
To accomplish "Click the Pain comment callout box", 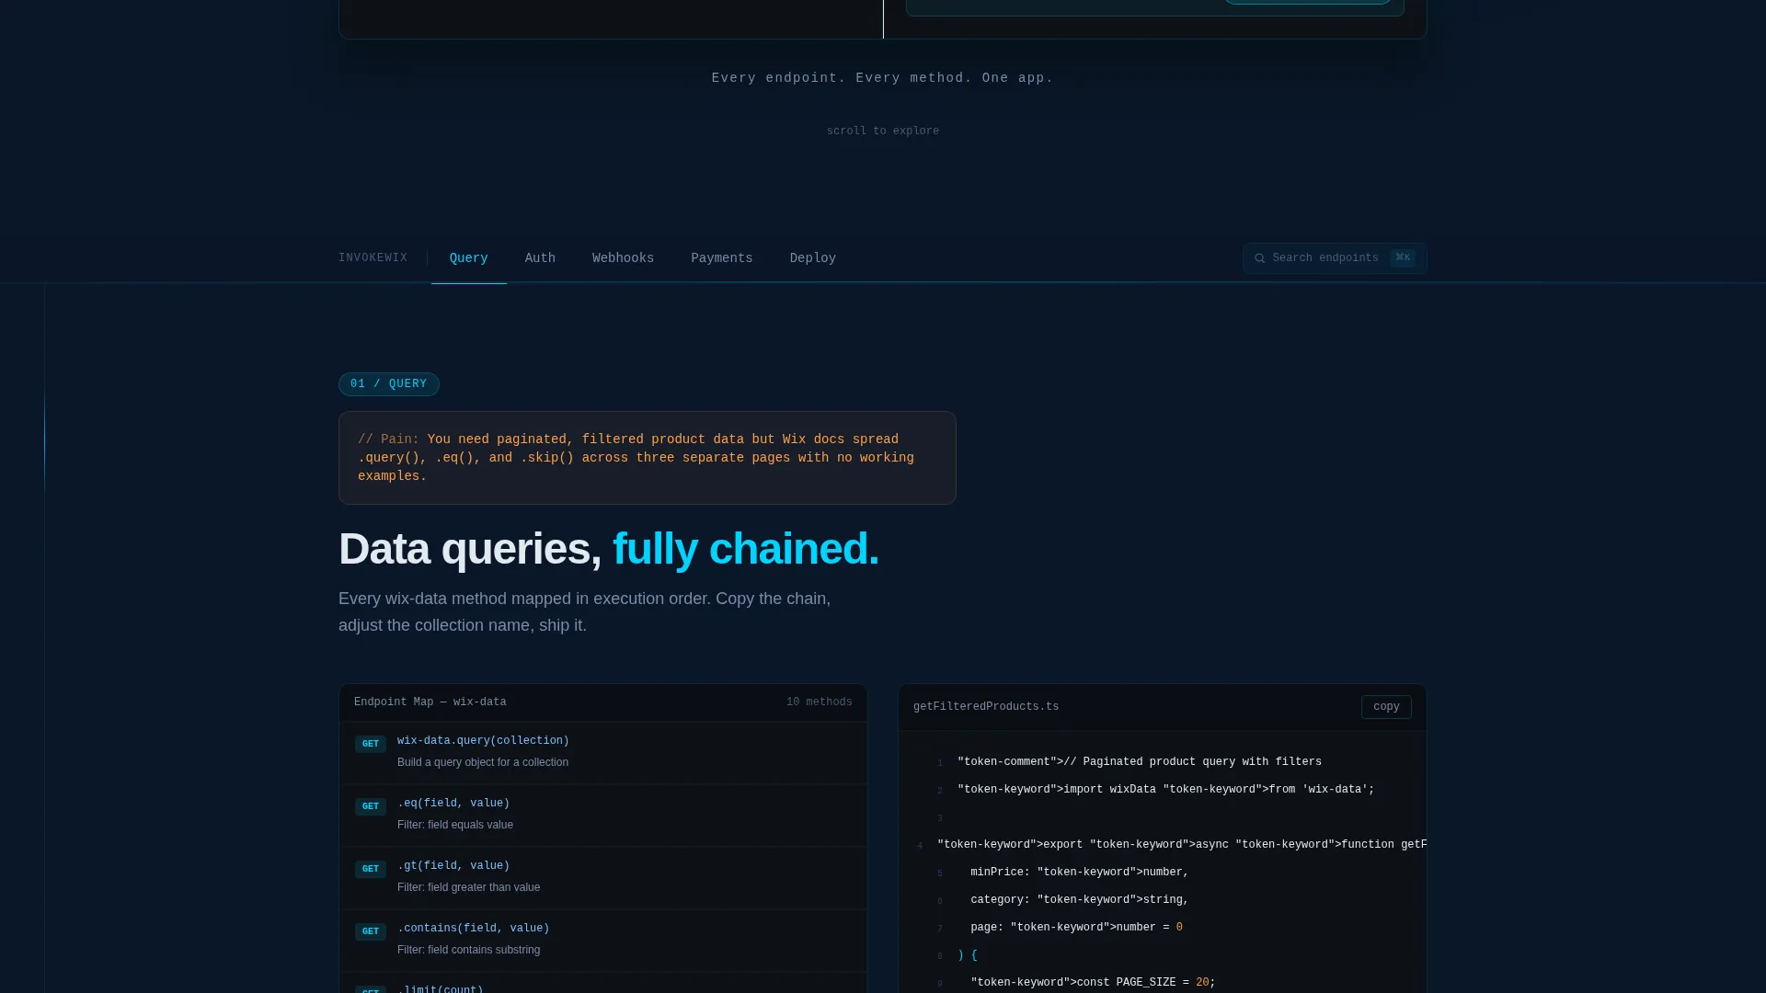I will coord(647,458).
